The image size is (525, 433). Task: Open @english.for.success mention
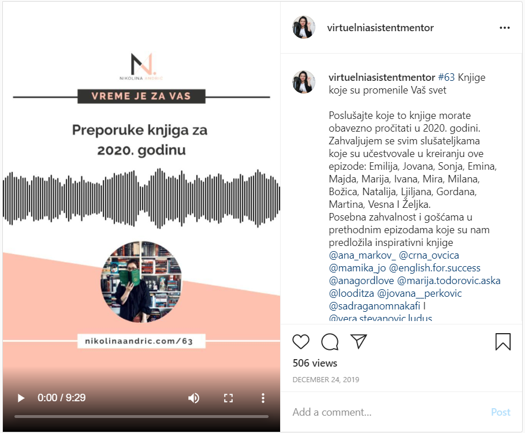coord(434,268)
